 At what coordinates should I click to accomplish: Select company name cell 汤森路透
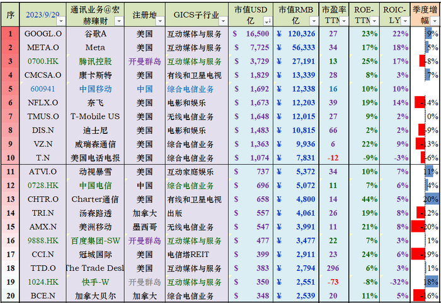(x=95, y=213)
